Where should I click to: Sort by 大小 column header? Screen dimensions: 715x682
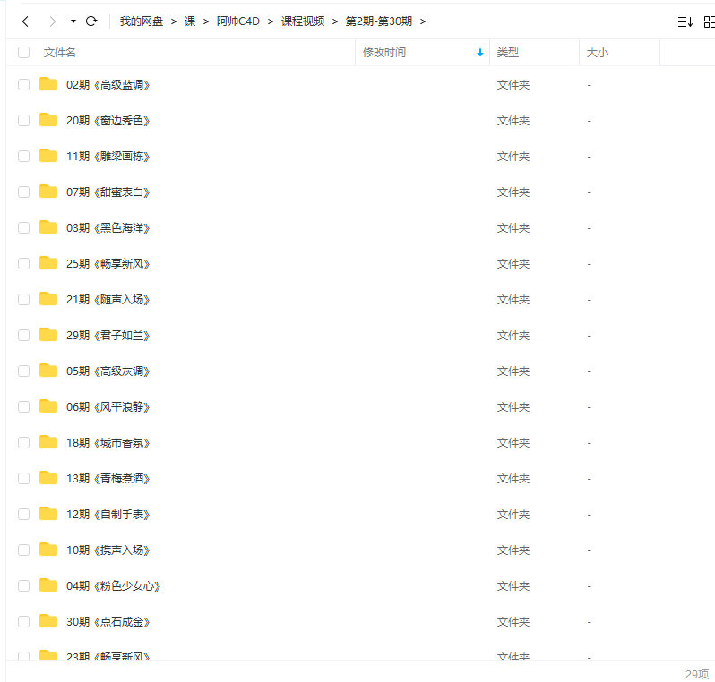pos(598,53)
